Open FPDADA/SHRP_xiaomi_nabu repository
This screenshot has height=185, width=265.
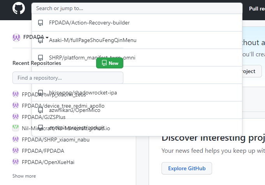(56, 140)
